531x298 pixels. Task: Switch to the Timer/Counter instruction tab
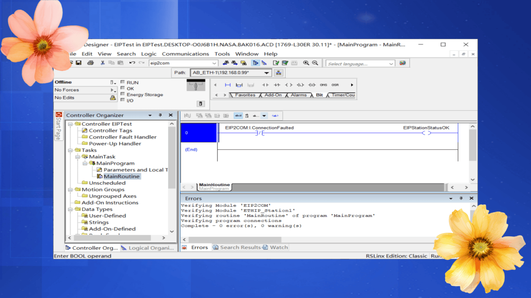pyautogui.click(x=343, y=95)
